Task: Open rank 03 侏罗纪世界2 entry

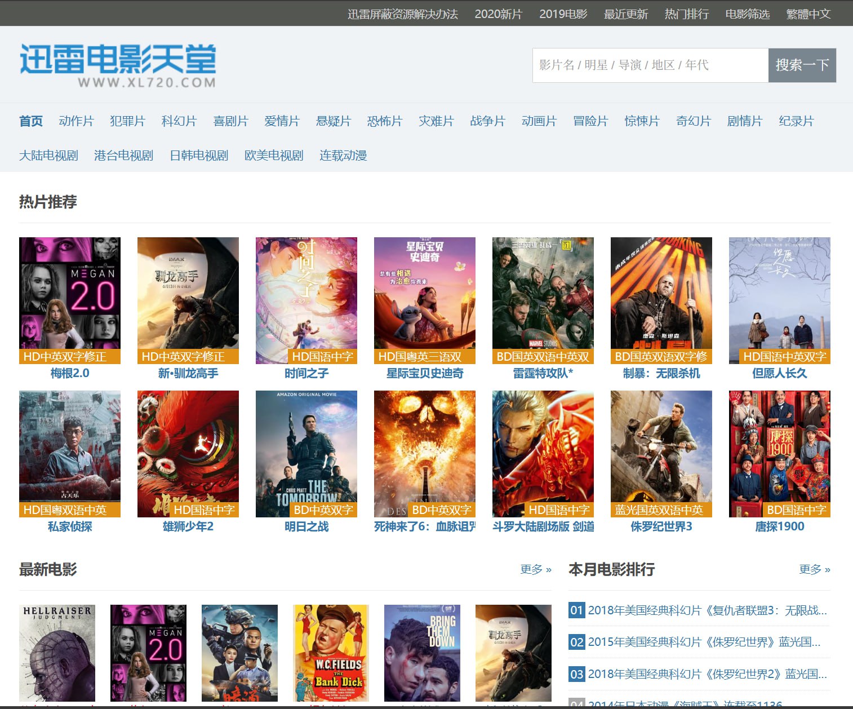Action: (x=708, y=674)
